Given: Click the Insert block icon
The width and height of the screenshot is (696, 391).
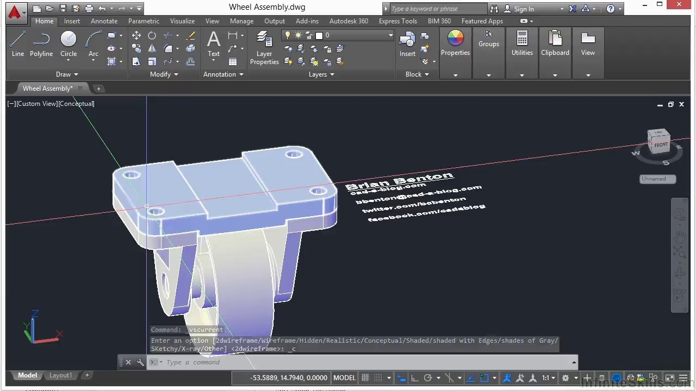Looking at the screenshot, I should 407,43.
